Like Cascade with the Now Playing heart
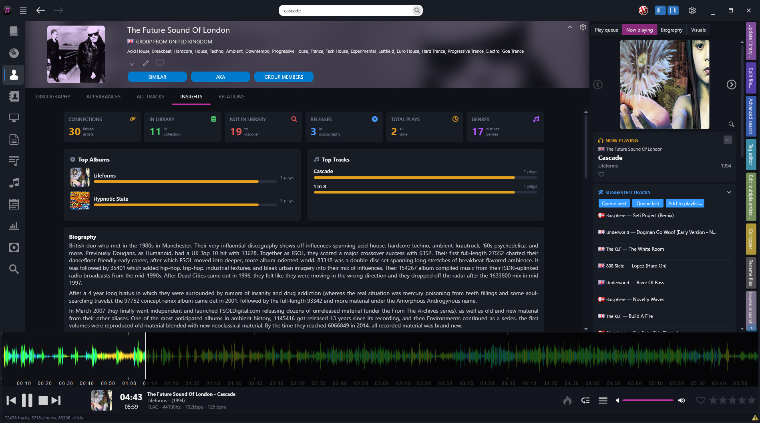760x423 pixels. [x=601, y=174]
